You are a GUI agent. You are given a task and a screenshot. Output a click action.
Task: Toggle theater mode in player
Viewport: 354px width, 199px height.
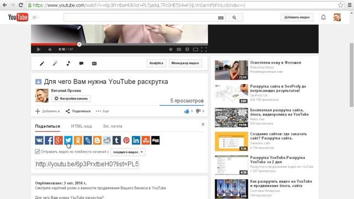coord(195,49)
